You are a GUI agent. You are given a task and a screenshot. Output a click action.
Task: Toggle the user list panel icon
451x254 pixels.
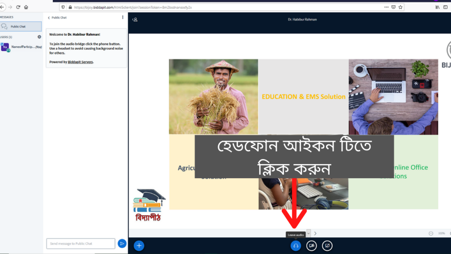[135, 19]
